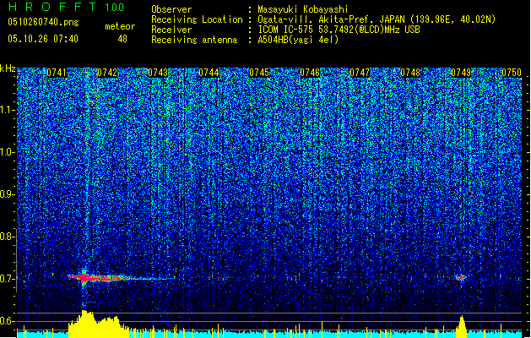Click the Receiving Location label
The width and height of the screenshot is (531, 338).
point(197,19)
